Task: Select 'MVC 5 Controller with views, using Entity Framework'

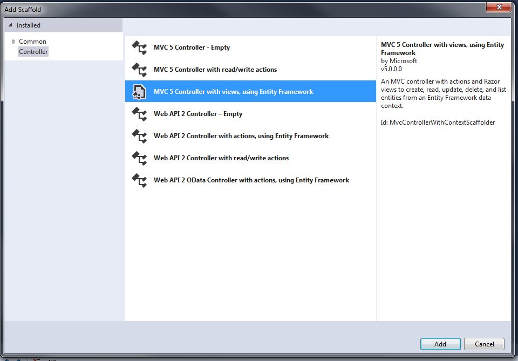Action: coord(233,92)
